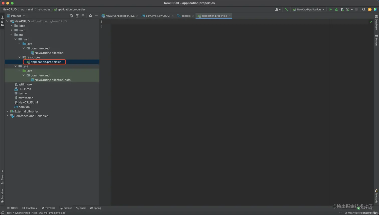Expand the .mvn folder

click(x=11, y=30)
